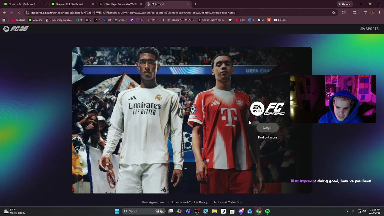
Task: View site information icon in address bar
Action: (27, 13)
